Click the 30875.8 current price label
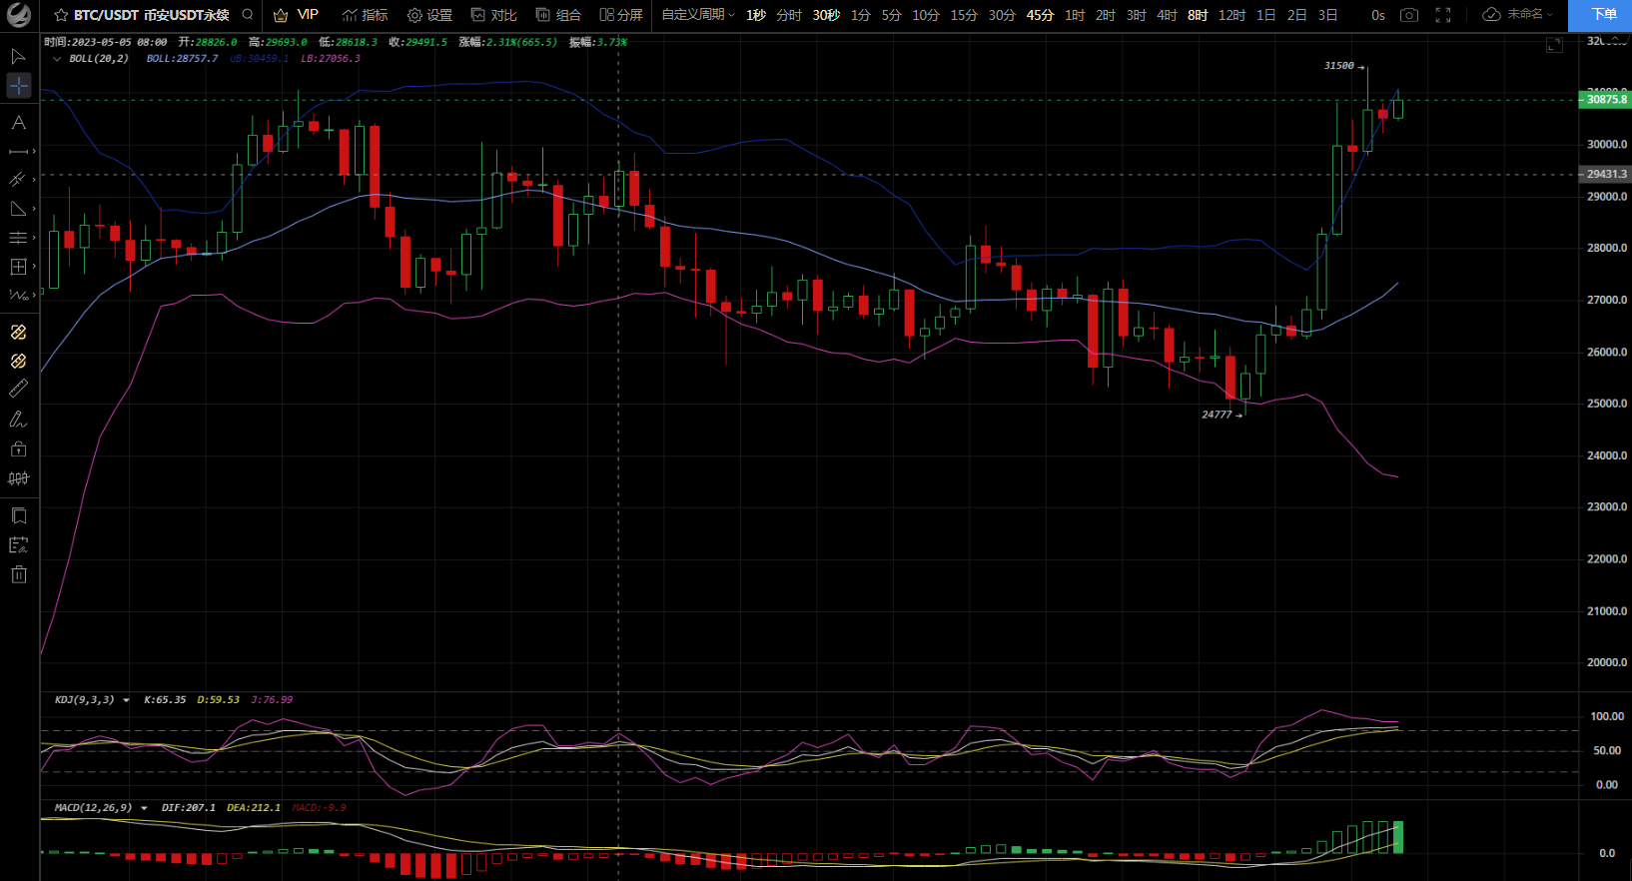 click(1606, 99)
